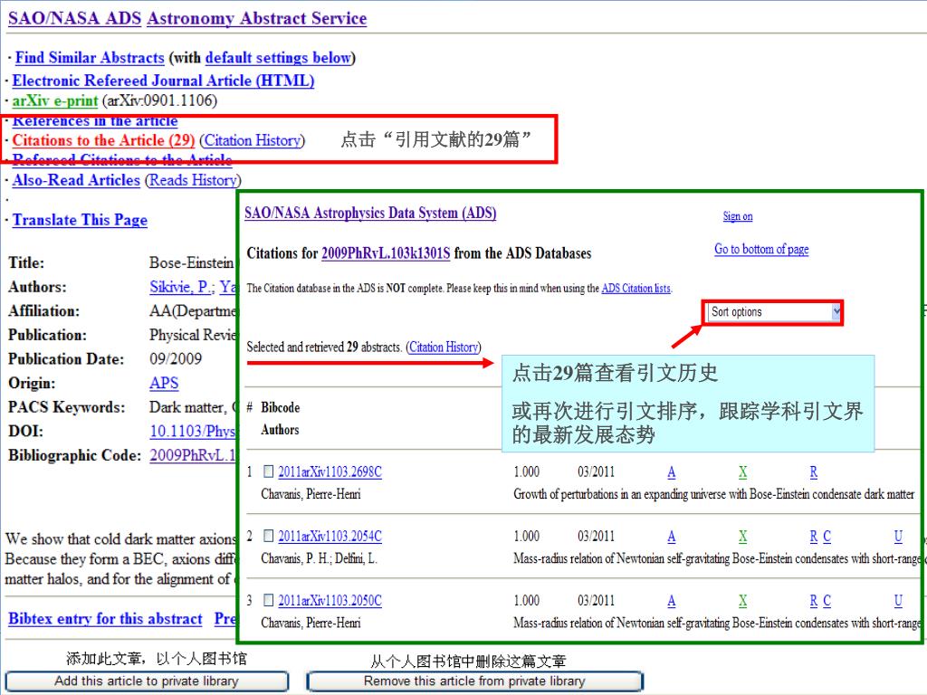
Task: Click R link in result row 3
Action: [814, 601]
